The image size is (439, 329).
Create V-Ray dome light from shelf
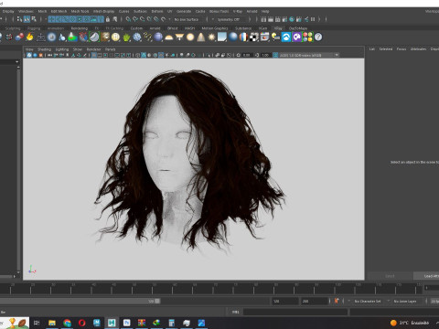(x=168, y=37)
